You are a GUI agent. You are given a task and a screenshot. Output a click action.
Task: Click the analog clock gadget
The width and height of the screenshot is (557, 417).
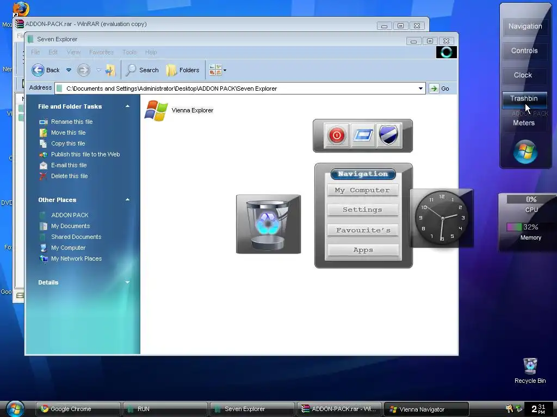(x=442, y=218)
